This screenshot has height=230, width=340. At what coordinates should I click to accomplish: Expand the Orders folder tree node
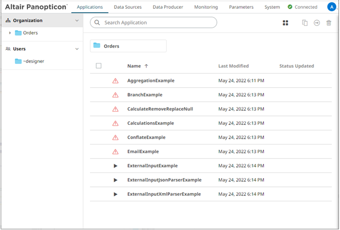[10, 33]
